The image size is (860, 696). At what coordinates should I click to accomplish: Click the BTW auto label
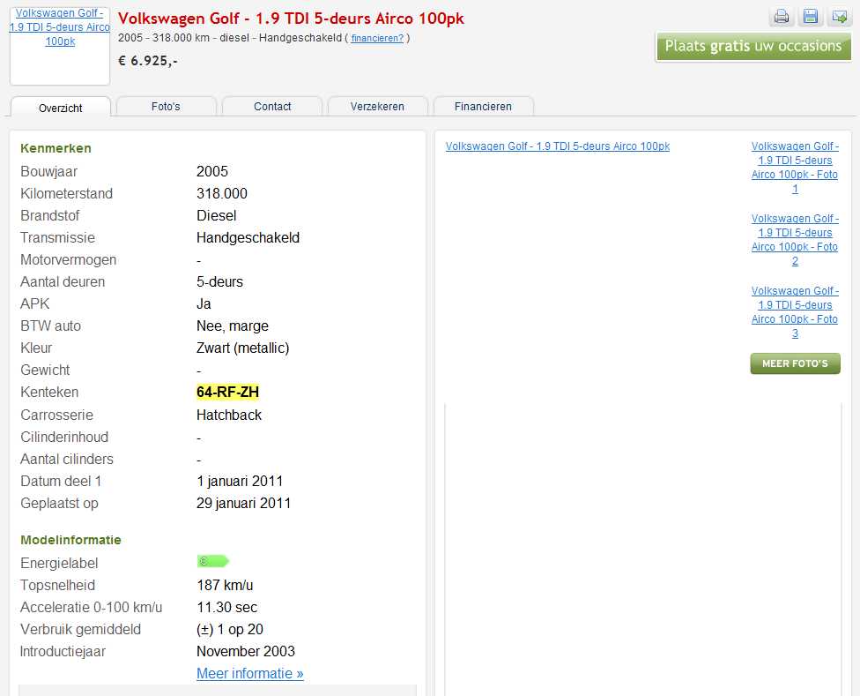50,326
